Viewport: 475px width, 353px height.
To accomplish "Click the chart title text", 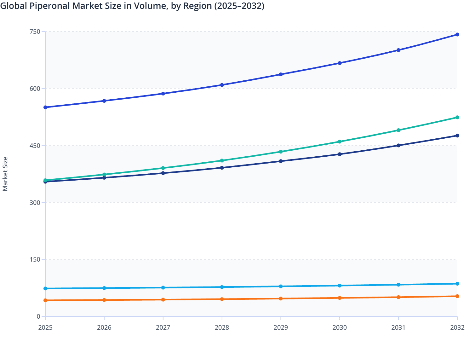I will [x=132, y=6].
